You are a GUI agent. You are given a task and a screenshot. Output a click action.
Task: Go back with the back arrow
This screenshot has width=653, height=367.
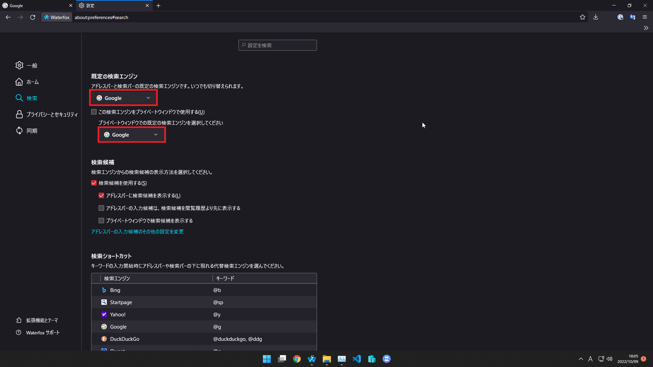pos(8,17)
